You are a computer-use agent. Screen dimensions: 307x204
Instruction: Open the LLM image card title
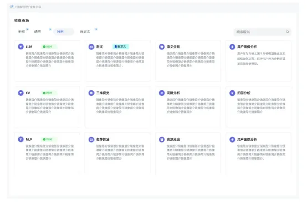(x=29, y=47)
